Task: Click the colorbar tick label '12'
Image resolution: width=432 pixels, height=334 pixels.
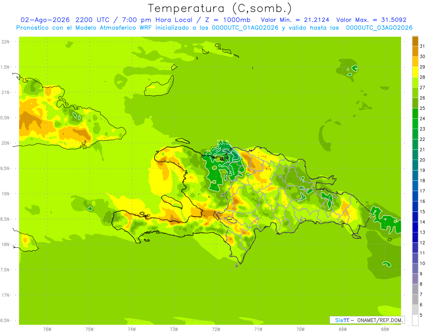Action: (x=423, y=242)
